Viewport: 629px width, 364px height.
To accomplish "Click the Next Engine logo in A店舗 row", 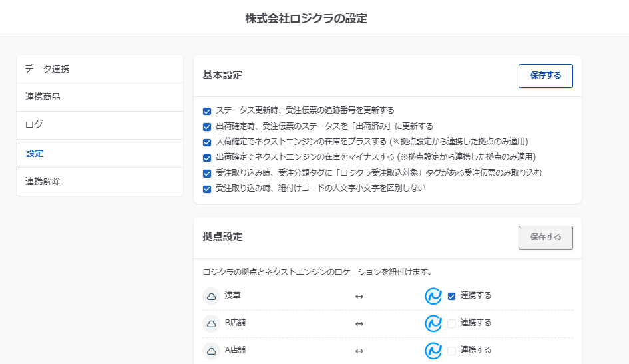I will coord(433,350).
